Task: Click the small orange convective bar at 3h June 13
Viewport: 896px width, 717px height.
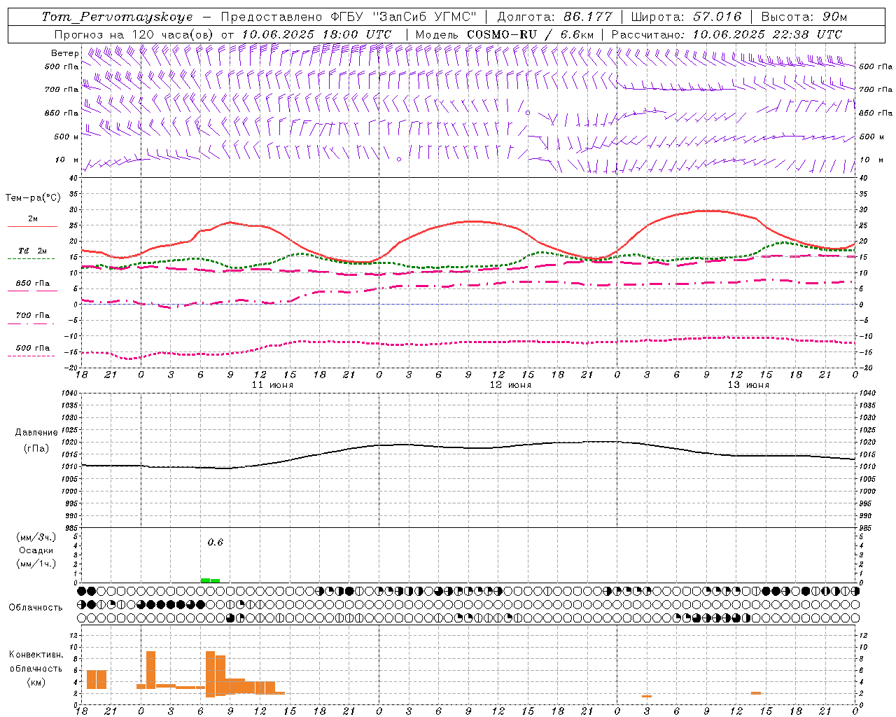Action: pos(647,696)
